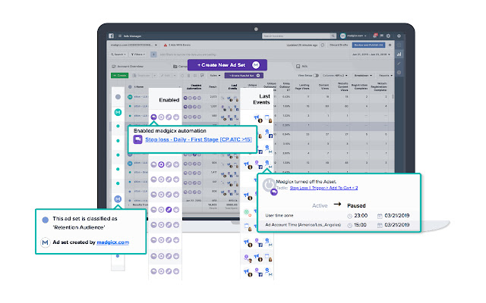The image size is (486, 303).
Task: Click Review and Publish button
Action: [x=368, y=45]
